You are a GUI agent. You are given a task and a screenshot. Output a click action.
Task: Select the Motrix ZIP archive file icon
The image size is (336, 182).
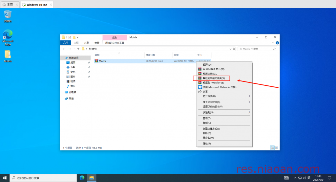(96, 61)
